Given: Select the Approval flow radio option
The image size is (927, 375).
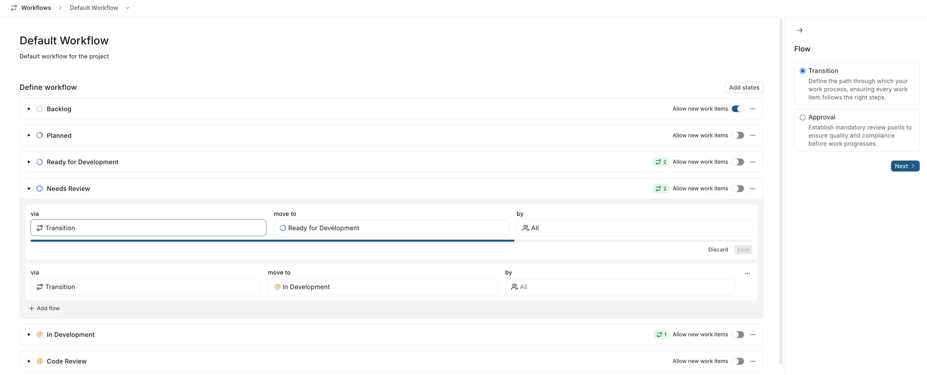Looking at the screenshot, I should tap(802, 117).
